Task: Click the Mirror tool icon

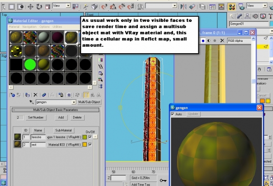Action: [x=183, y=7]
